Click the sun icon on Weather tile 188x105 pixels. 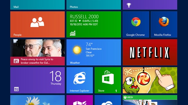[77, 50]
